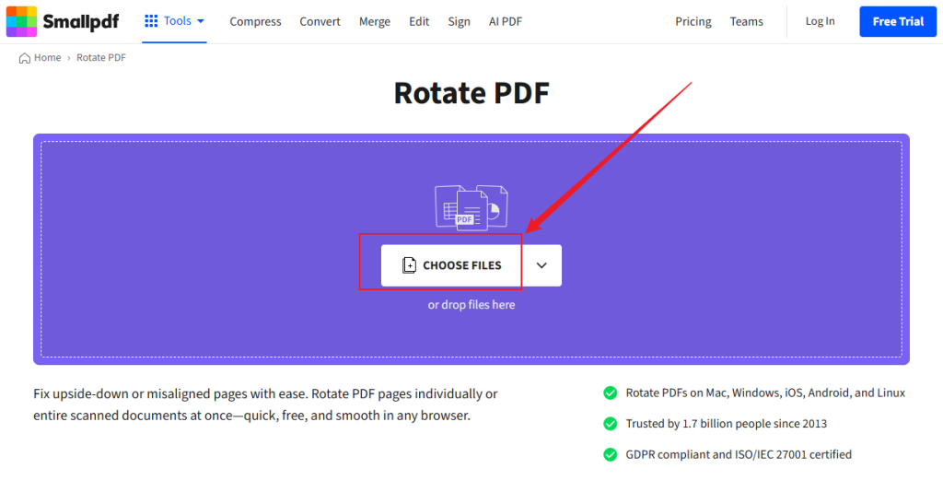Open the Tools grid icon
Image resolution: width=943 pixels, height=504 pixels.
pyautogui.click(x=151, y=21)
